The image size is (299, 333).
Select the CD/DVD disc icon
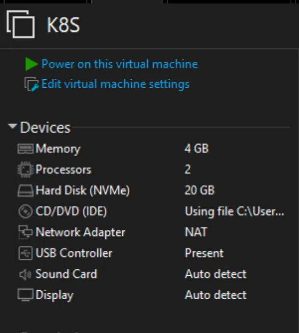[25, 212]
